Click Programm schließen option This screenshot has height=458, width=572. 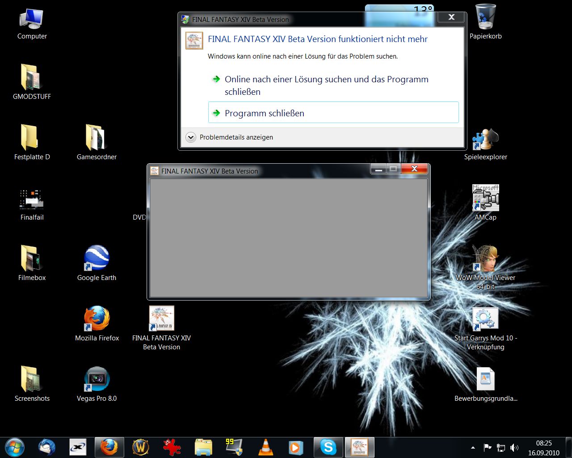point(333,112)
